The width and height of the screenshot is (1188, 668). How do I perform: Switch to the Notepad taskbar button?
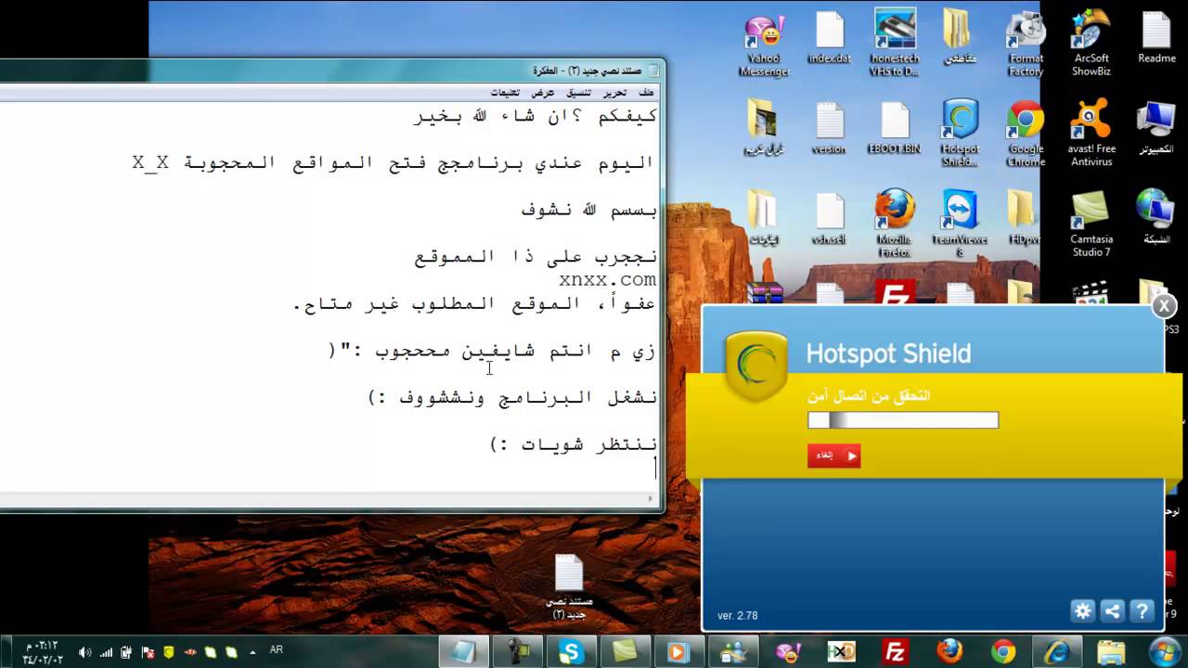click(x=463, y=652)
